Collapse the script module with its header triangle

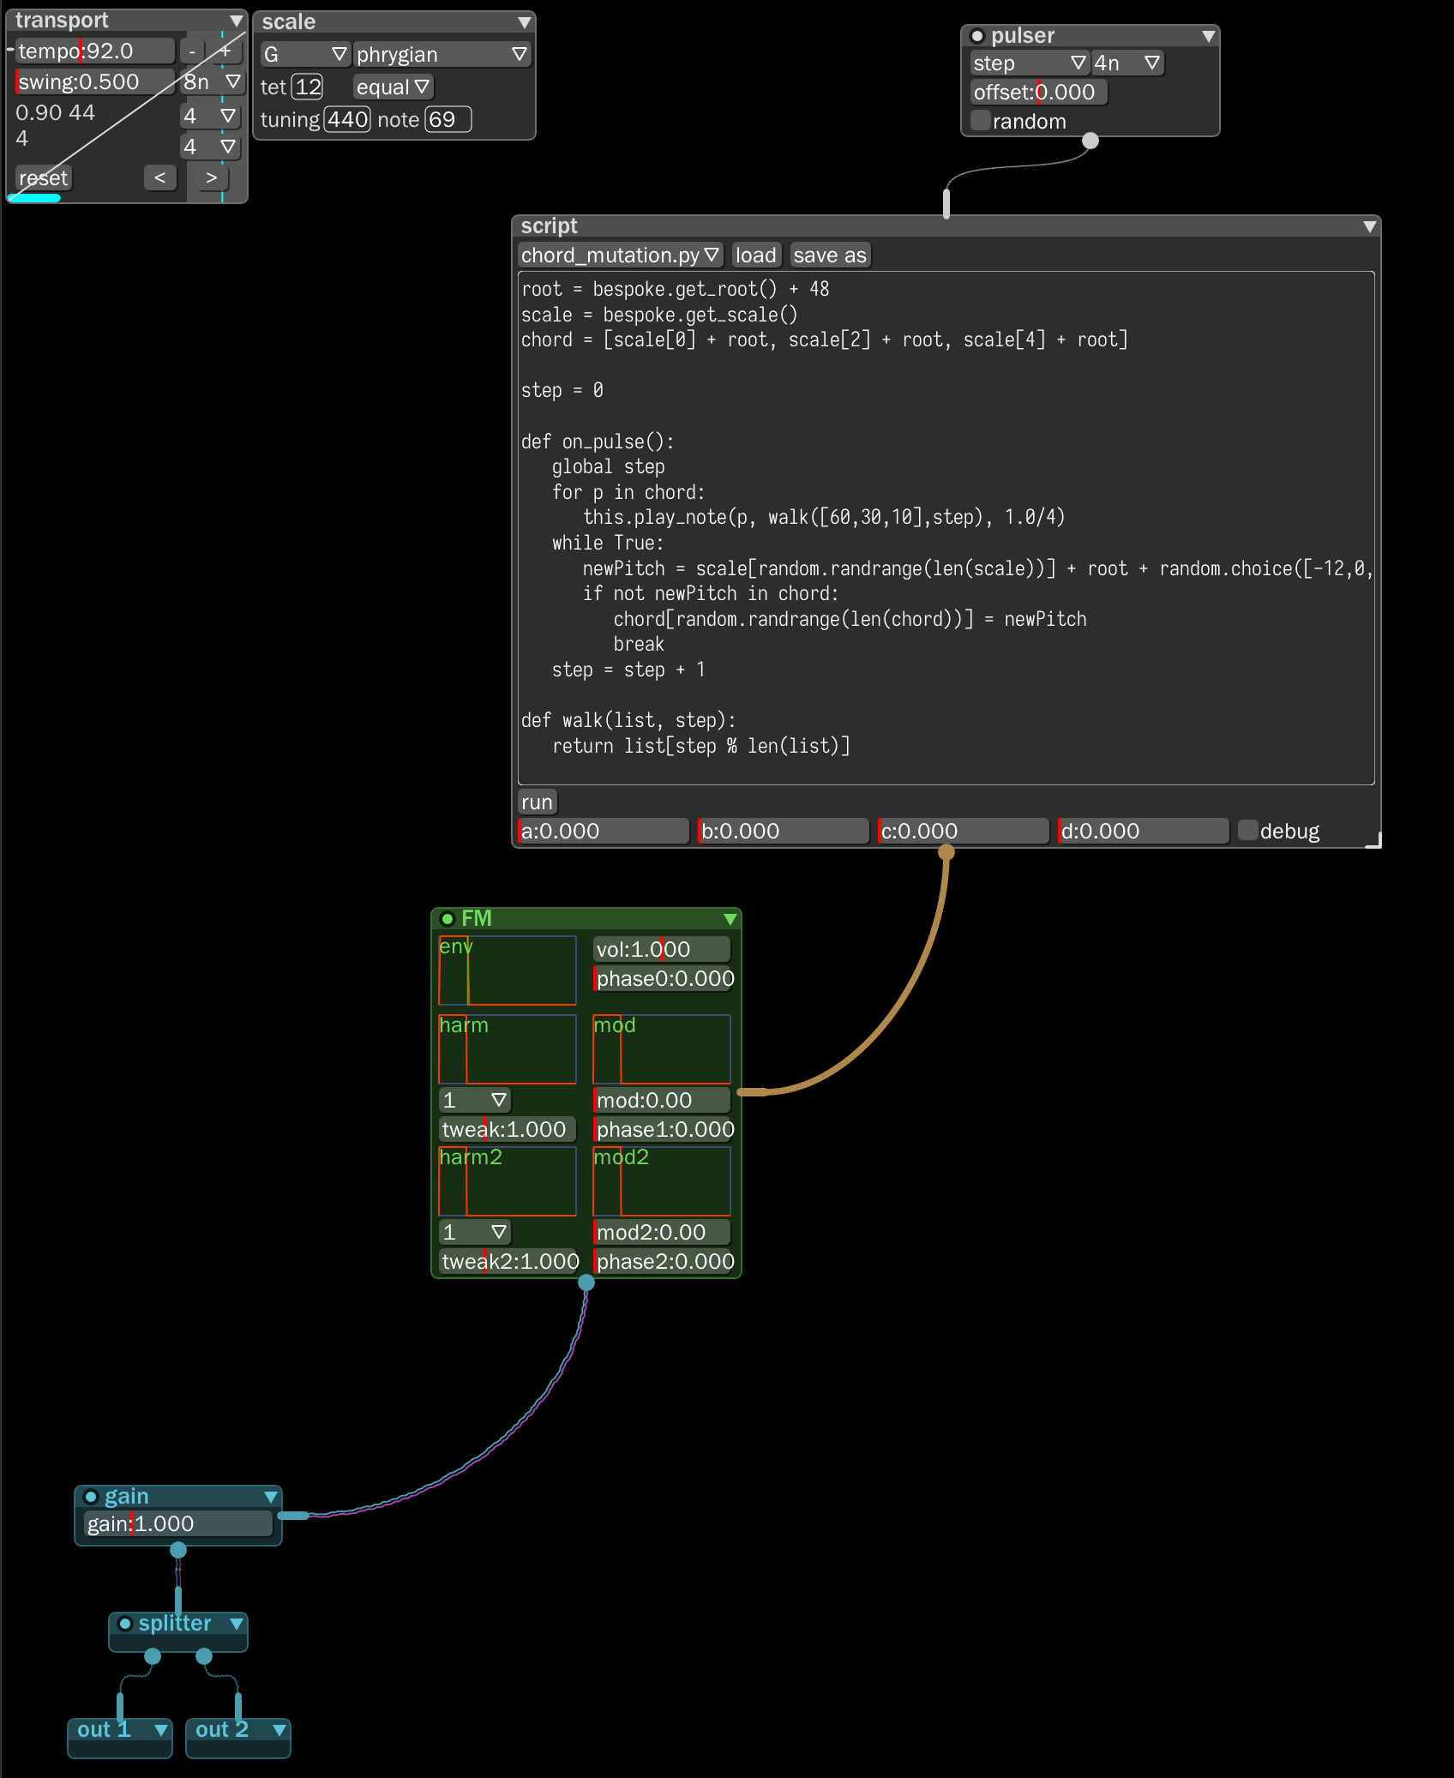[1368, 225]
